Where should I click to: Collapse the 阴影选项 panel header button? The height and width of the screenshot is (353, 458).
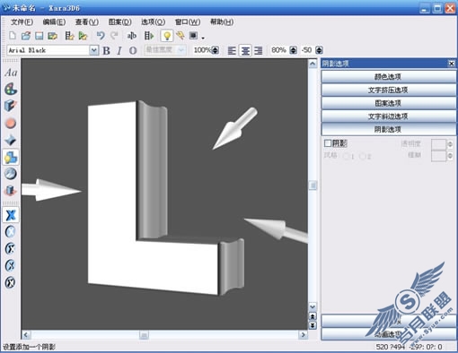(388, 129)
